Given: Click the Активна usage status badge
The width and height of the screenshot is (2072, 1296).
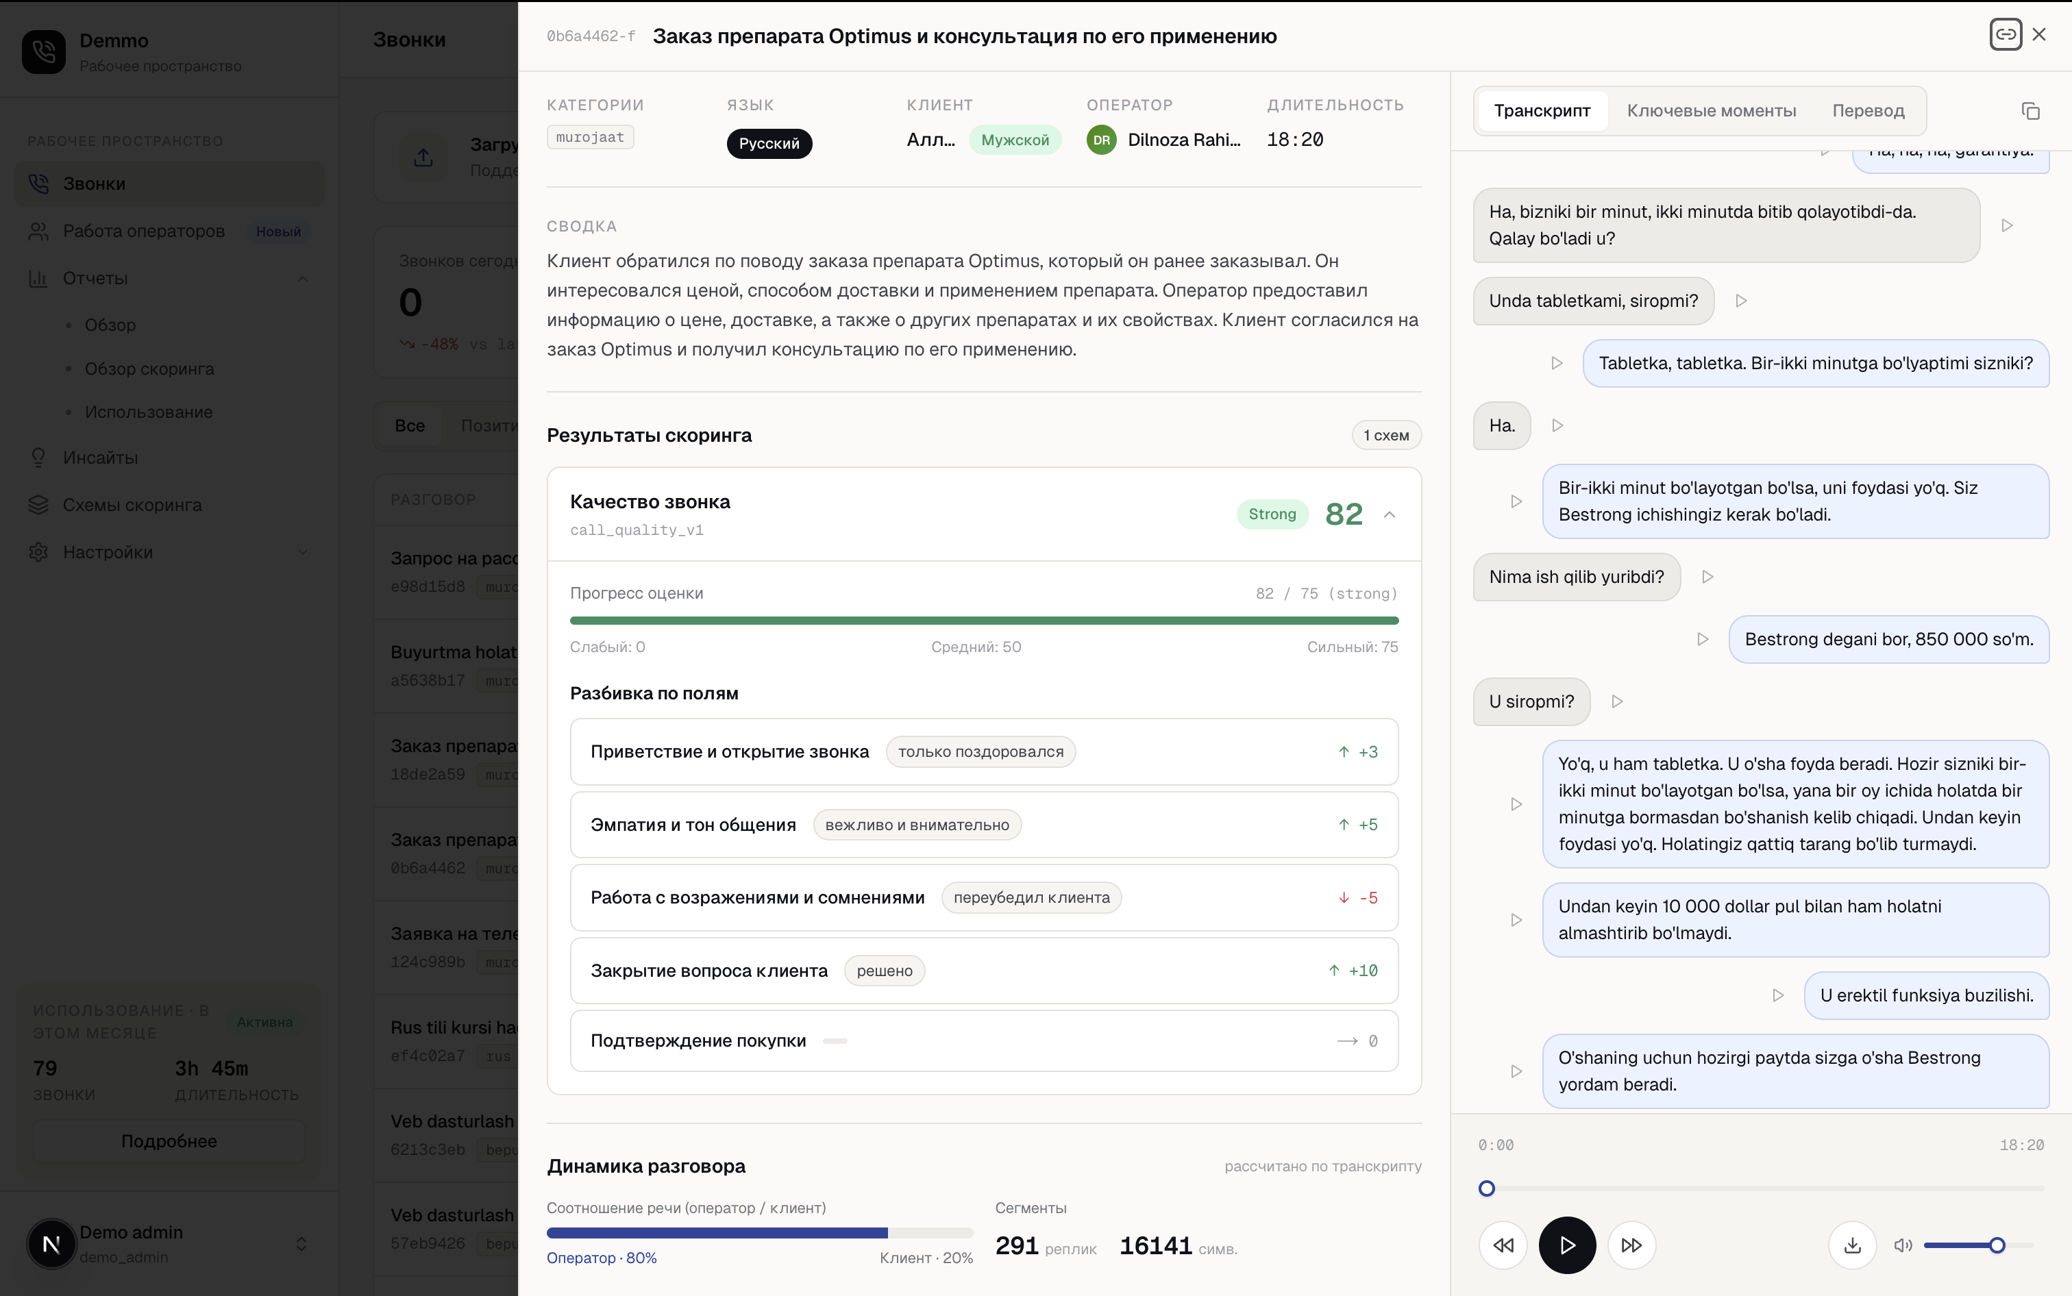Looking at the screenshot, I should [x=265, y=1022].
